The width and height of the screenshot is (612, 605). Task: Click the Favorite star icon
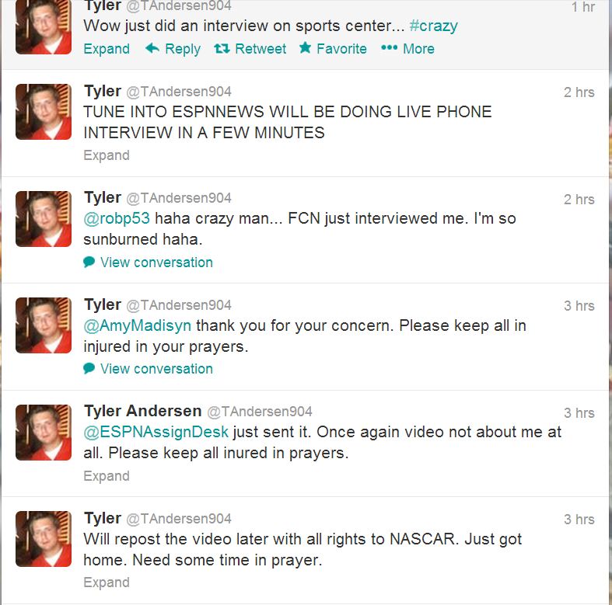[305, 47]
